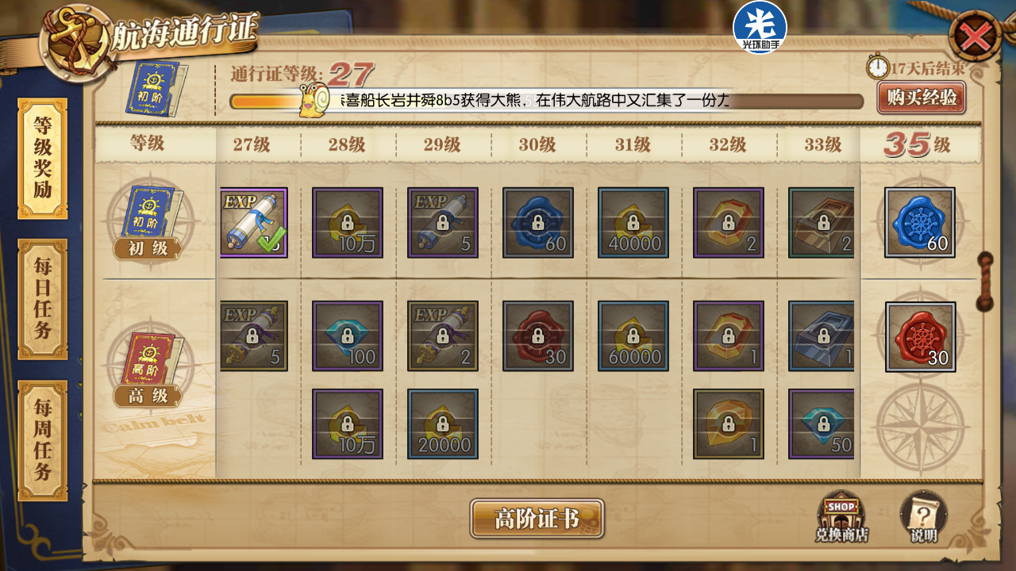The image size is (1016, 571).
Task: Tap the 20000 gold reward under level 29
Action: tap(443, 424)
